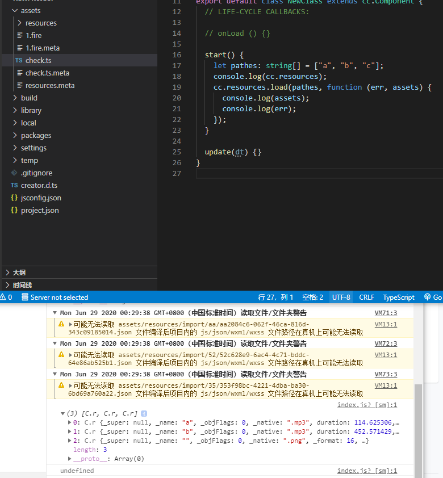Expand warning details for 353f98bc json

point(70,385)
